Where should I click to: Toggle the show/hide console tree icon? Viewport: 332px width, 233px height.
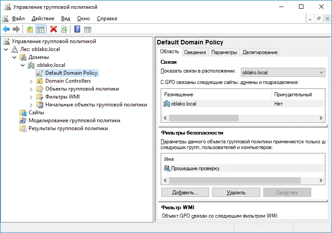click(x=40, y=29)
